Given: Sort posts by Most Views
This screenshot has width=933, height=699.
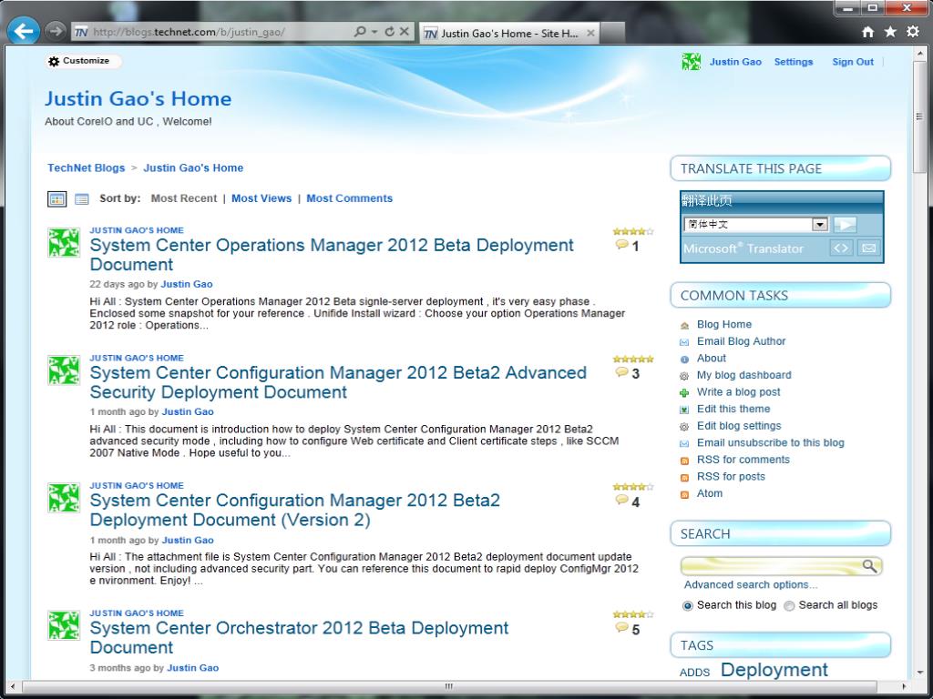Looking at the screenshot, I should (x=261, y=198).
